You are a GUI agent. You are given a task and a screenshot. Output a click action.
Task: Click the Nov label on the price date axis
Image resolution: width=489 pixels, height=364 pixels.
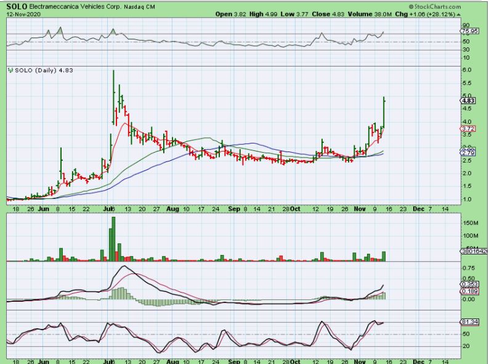pyautogui.click(x=359, y=208)
